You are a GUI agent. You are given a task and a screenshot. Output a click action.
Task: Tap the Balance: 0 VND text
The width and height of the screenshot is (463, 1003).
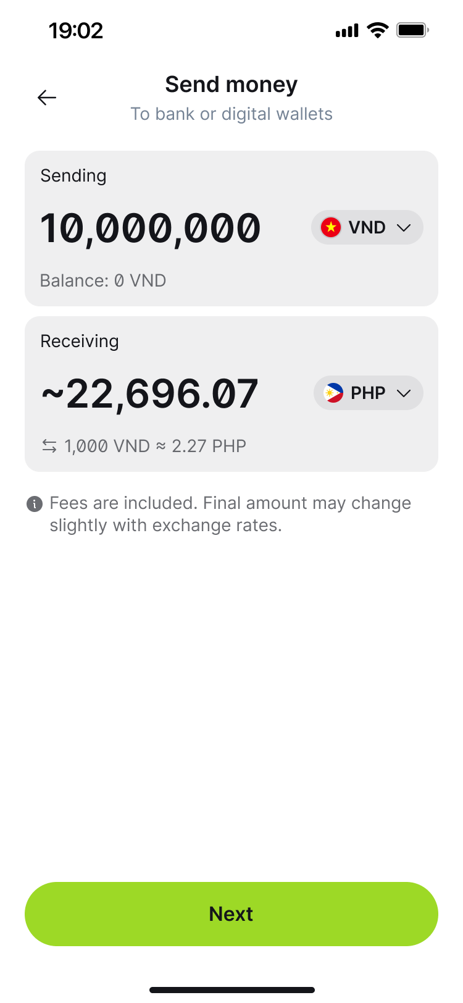pyautogui.click(x=103, y=280)
